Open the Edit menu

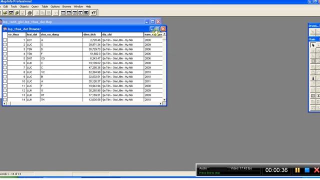click(5, 6)
